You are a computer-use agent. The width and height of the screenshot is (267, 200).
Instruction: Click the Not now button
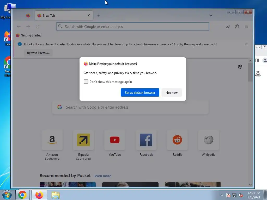(172, 92)
